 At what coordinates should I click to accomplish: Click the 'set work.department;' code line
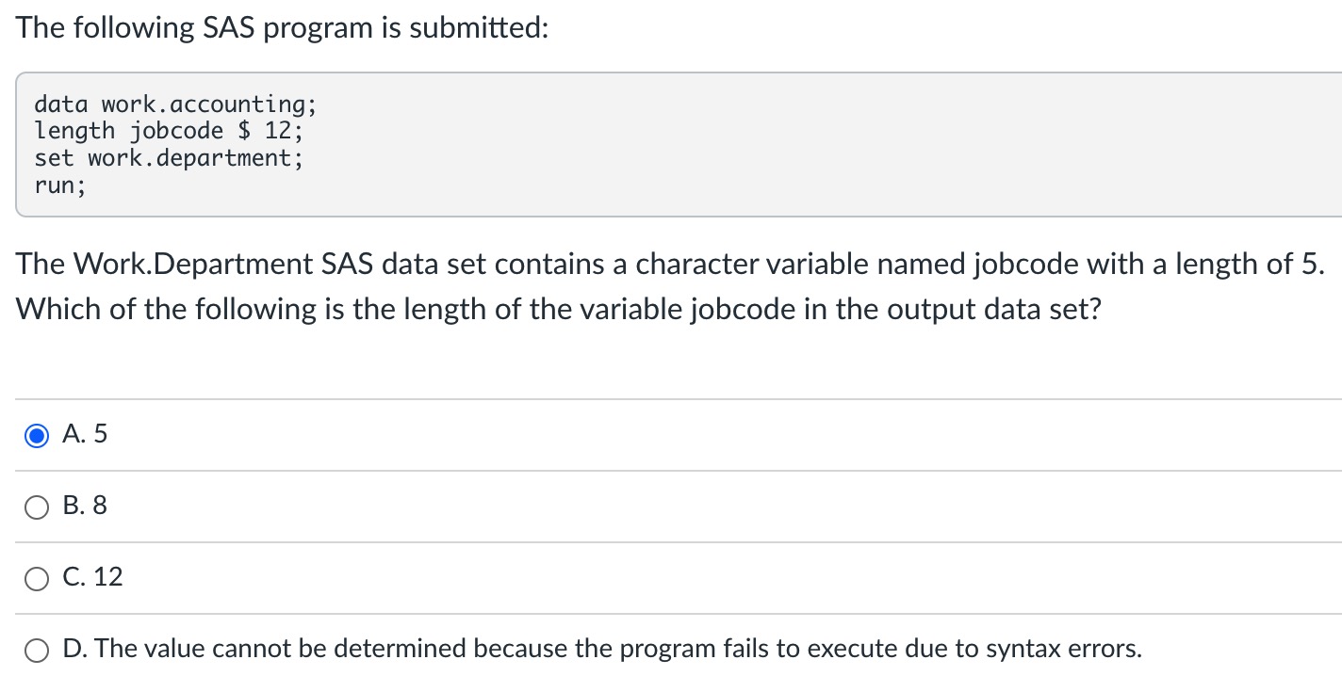tap(170, 157)
